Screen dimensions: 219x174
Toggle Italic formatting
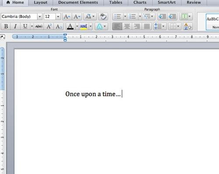click(x=15, y=26)
